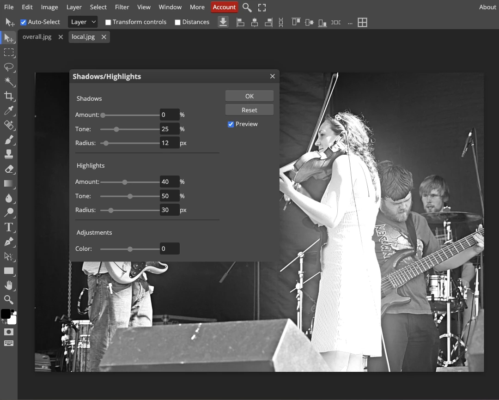Select the Eraser tool
Image resolution: width=499 pixels, height=400 pixels.
[9, 169]
